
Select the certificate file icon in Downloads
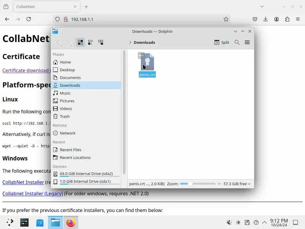(x=147, y=62)
